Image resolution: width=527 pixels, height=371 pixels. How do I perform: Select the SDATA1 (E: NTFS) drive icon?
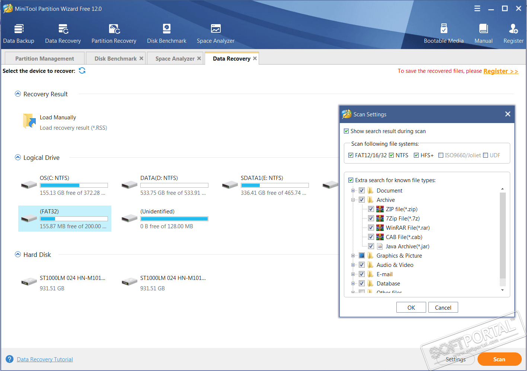(x=230, y=185)
